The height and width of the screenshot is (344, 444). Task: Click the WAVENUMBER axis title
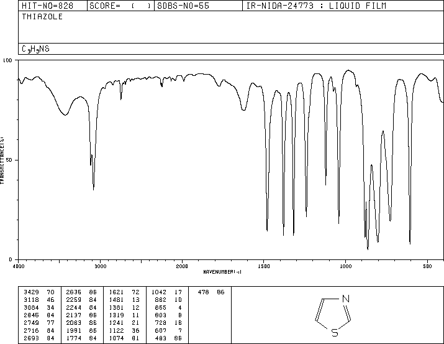coord(222,272)
